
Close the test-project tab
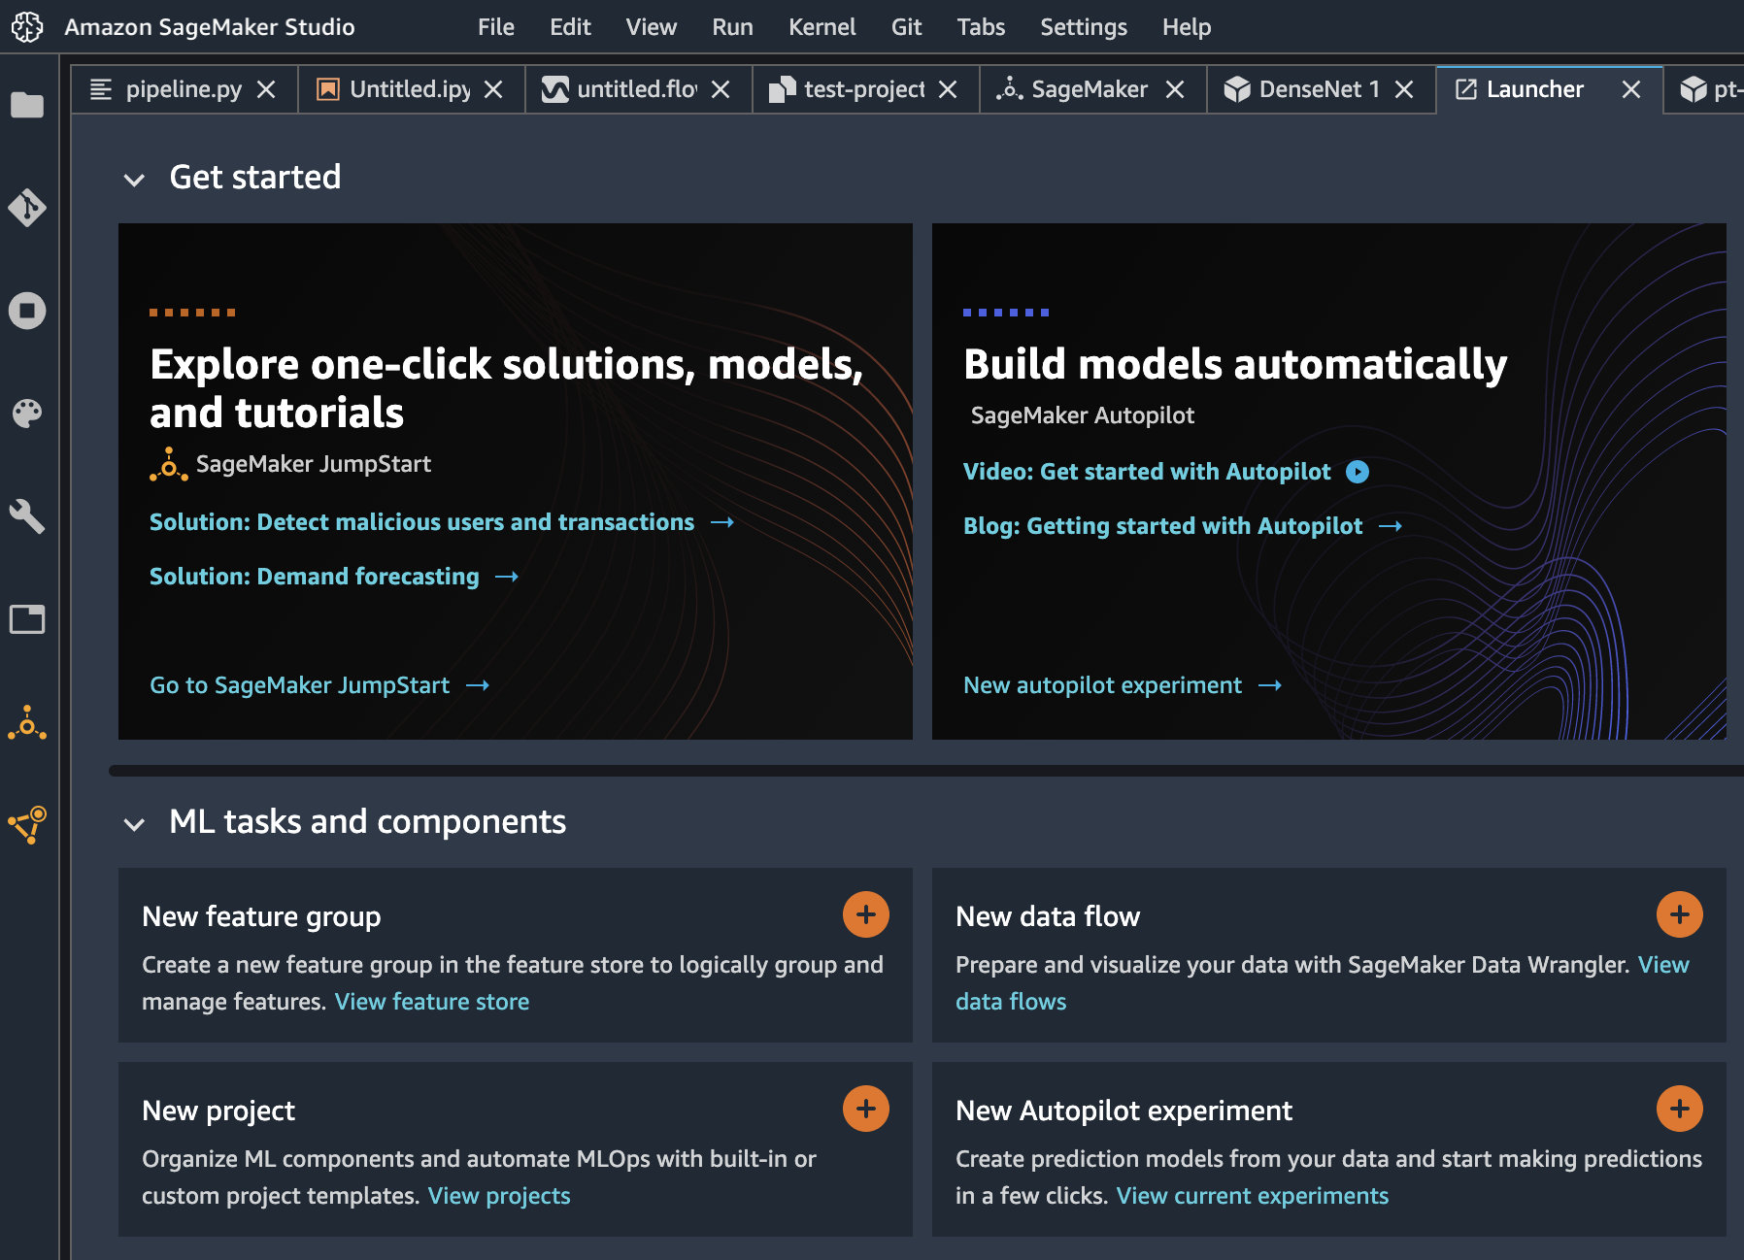coord(948,89)
